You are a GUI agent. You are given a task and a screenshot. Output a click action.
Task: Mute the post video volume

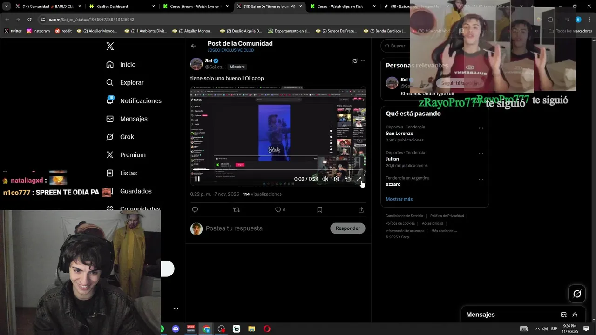(x=325, y=179)
